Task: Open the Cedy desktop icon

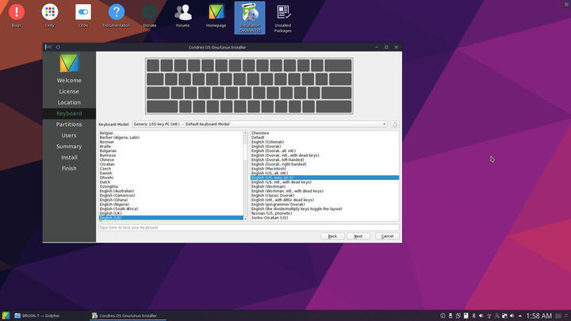Action: 49,16
